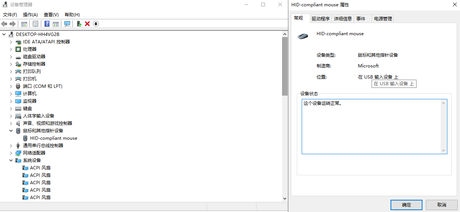Screen dimensions: 460x212
Task: Click the show/hide action pane icon
Action: [56, 24]
